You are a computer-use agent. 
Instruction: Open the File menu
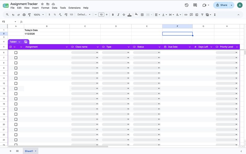click(12, 8)
